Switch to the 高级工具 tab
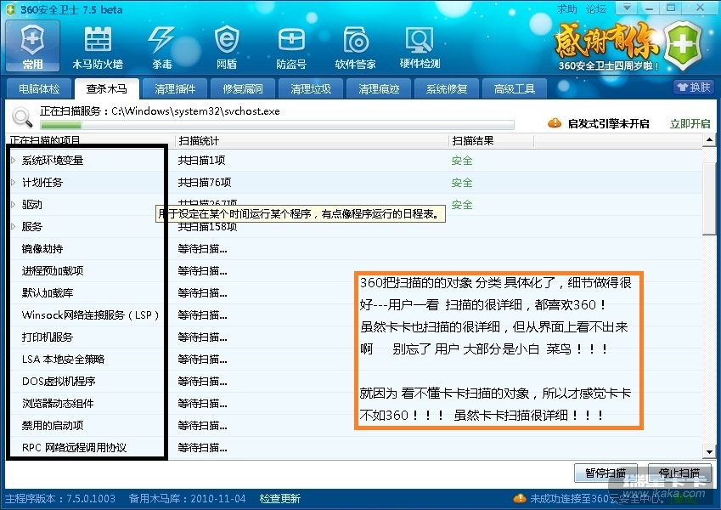 [x=515, y=88]
